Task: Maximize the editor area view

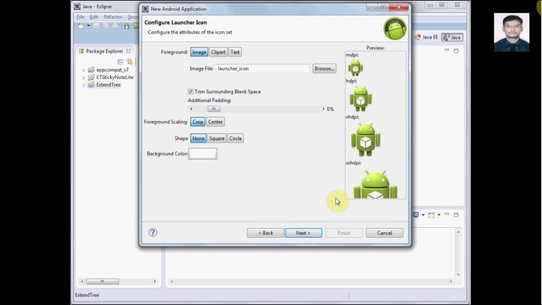Action: pos(456,51)
